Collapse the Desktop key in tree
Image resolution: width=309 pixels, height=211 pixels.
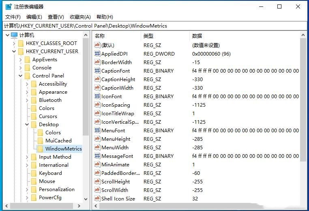click(x=27, y=125)
